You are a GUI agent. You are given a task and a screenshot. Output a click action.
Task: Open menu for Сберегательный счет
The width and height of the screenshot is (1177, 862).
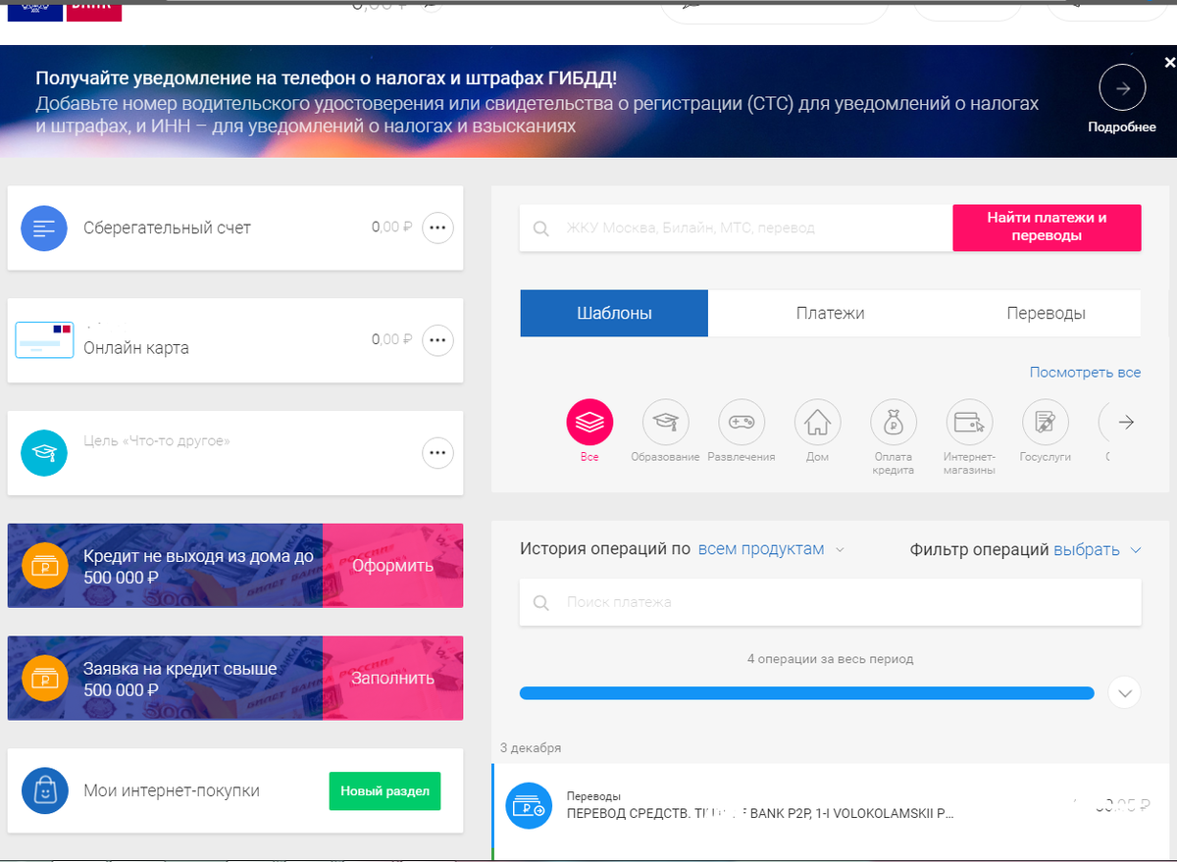(437, 228)
